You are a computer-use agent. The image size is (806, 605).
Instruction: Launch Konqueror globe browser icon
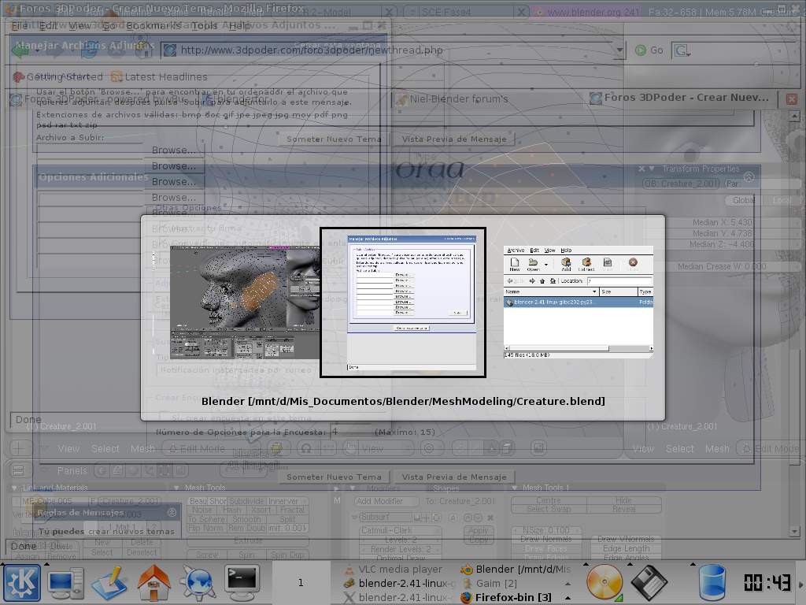point(198,583)
